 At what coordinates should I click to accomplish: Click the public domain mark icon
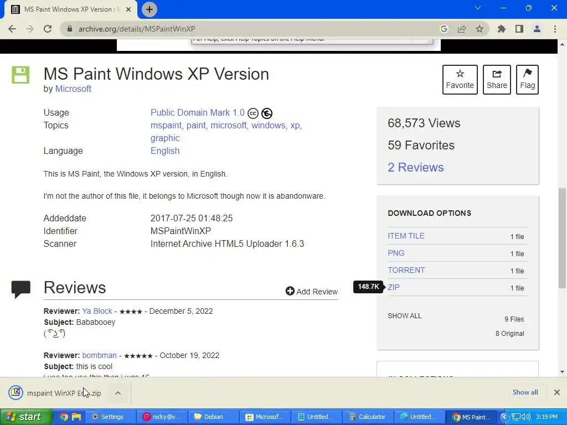point(267,113)
